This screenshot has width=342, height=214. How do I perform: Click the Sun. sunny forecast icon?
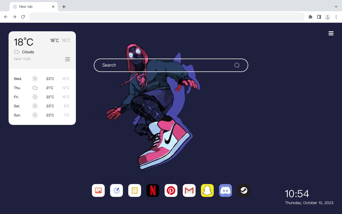[35, 115]
